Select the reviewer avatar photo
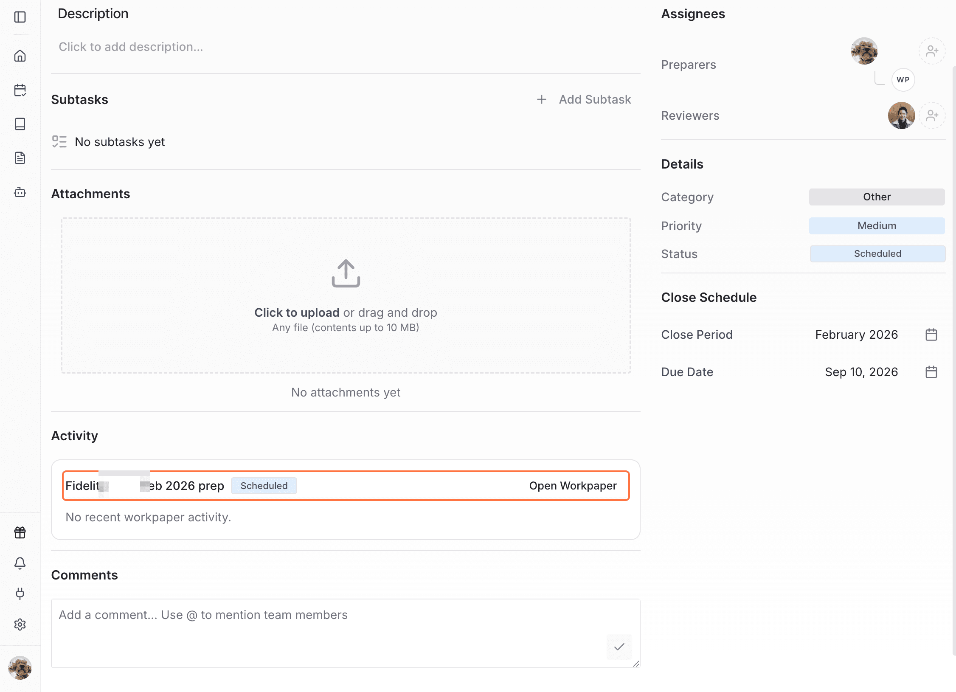 [902, 115]
